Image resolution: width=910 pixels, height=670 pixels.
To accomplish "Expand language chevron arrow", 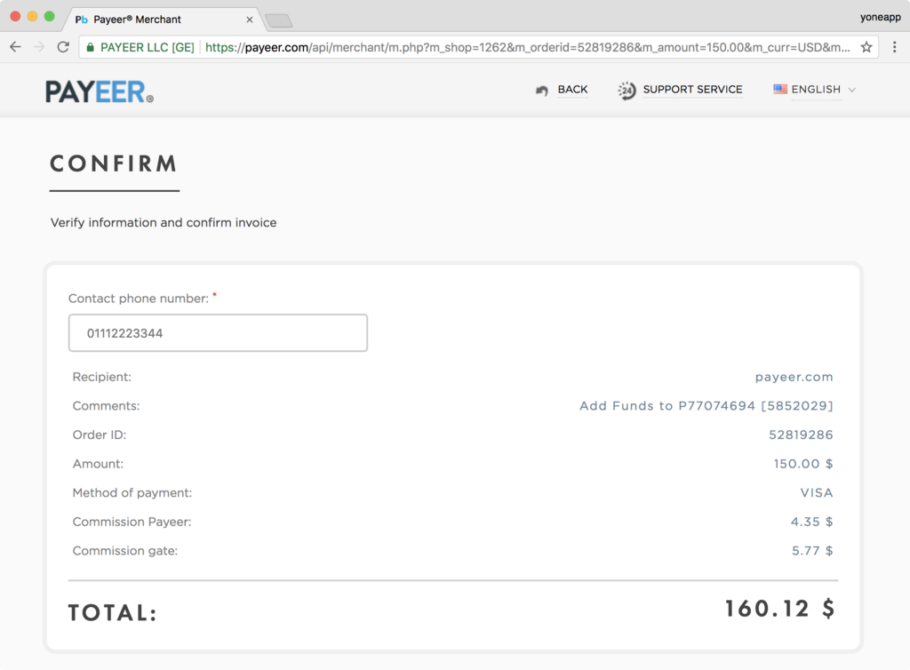I will click(852, 90).
